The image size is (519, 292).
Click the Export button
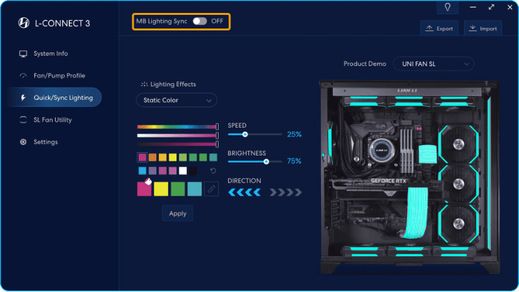tap(439, 28)
